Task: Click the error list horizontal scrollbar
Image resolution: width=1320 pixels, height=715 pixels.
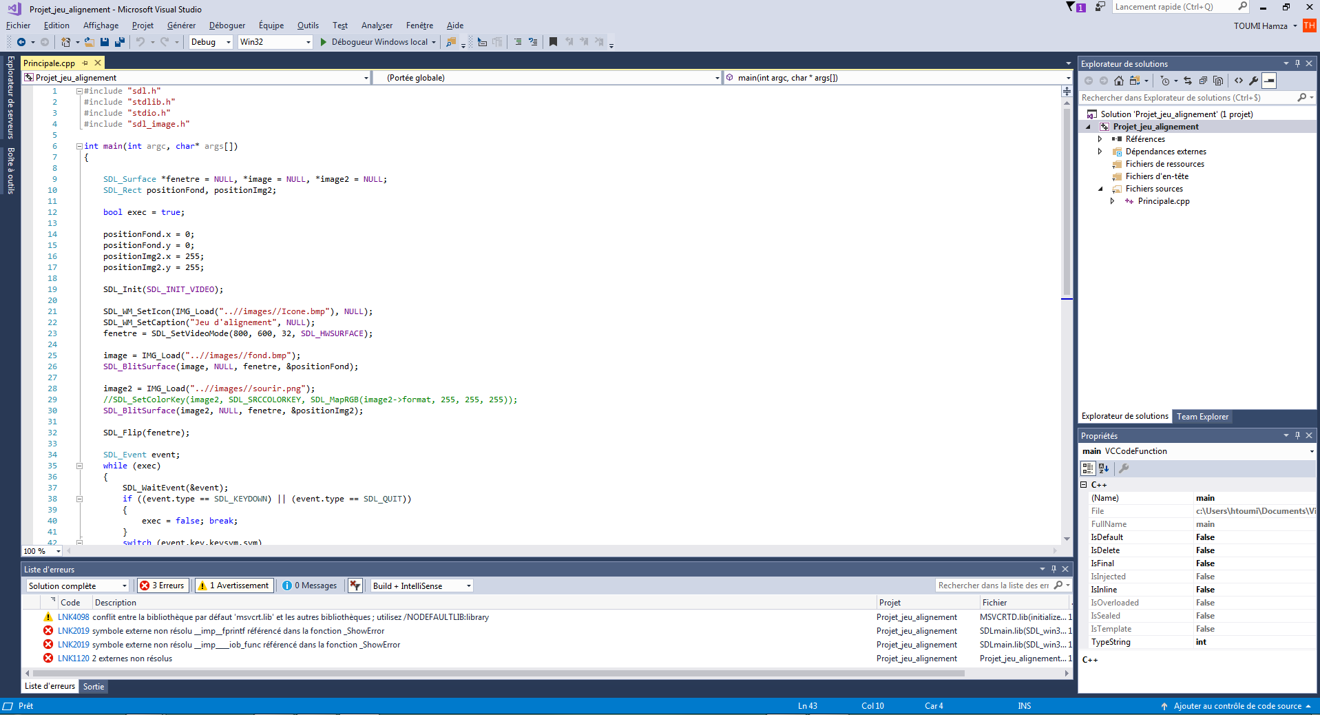Action: tap(499, 673)
